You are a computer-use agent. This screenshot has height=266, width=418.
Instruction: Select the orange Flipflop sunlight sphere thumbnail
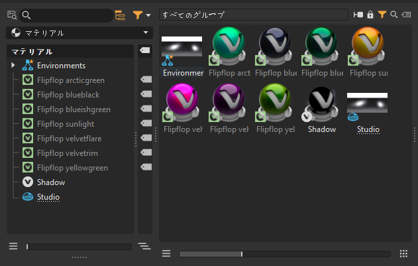368,46
